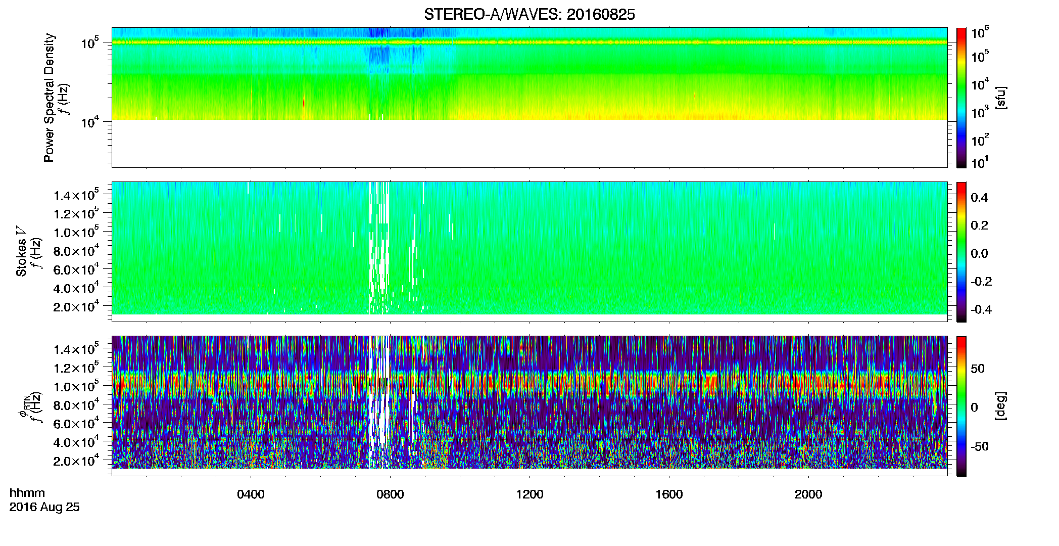Select the "2000" time tick label
This screenshot has height=546, width=1059.
coord(808,494)
